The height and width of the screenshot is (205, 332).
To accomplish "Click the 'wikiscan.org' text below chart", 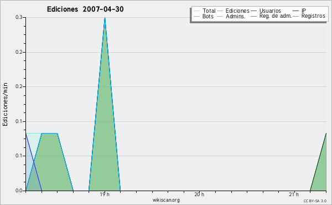I will coord(166,200).
